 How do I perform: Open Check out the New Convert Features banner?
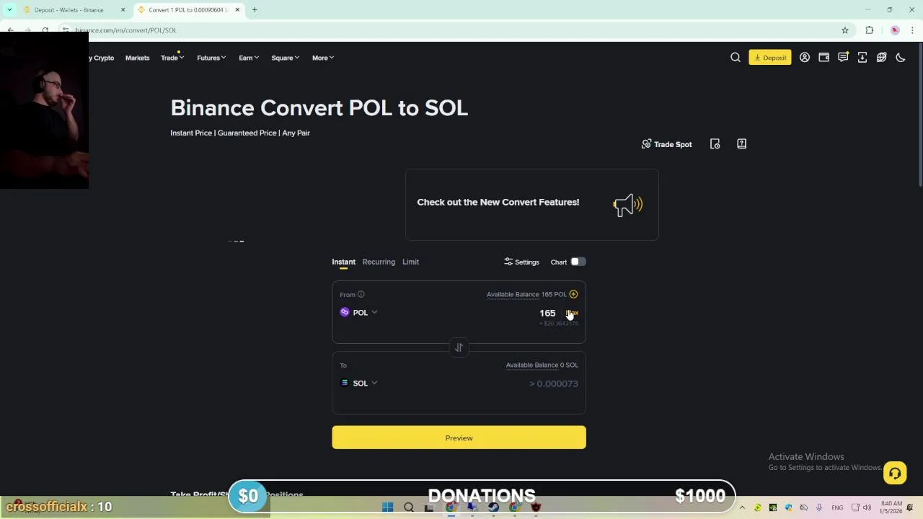coord(531,205)
